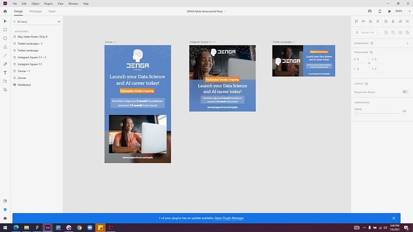Open the Plugins panel icon

point(5,218)
